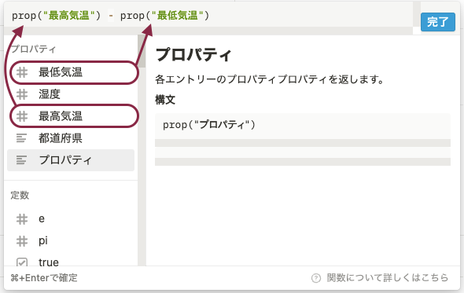This screenshot has height=293, width=464.
Task: Select the 都道府県 text property
Action: [x=71, y=138]
